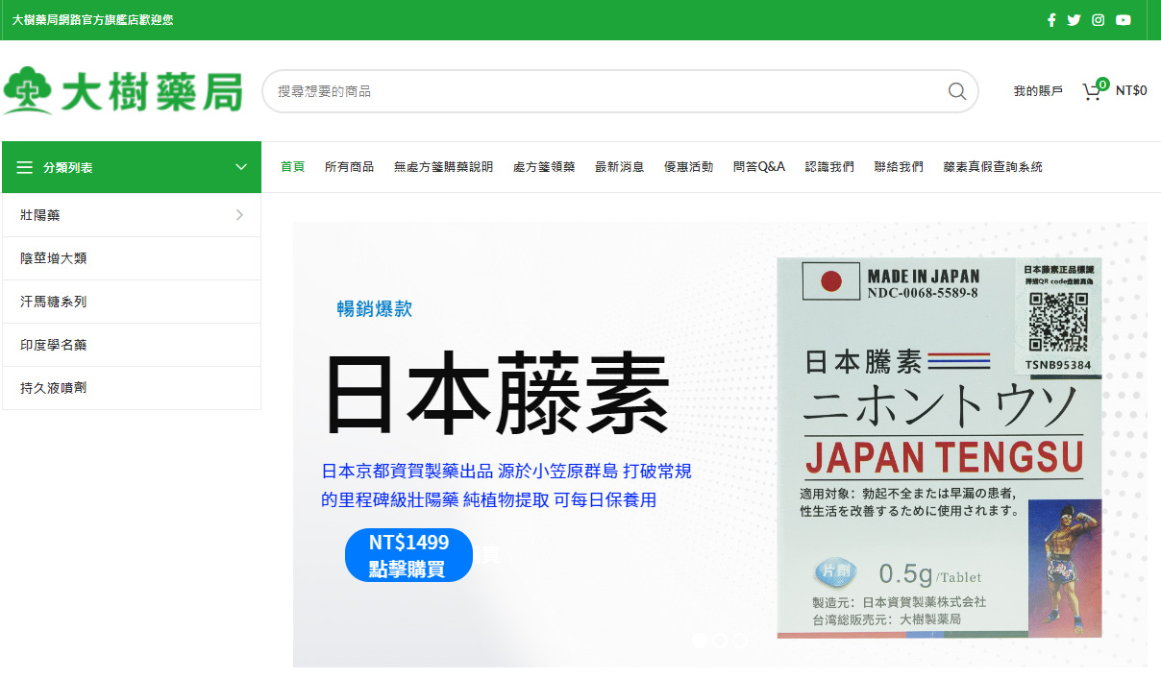
Task: Click the Twitter social icon
Action: (1074, 19)
